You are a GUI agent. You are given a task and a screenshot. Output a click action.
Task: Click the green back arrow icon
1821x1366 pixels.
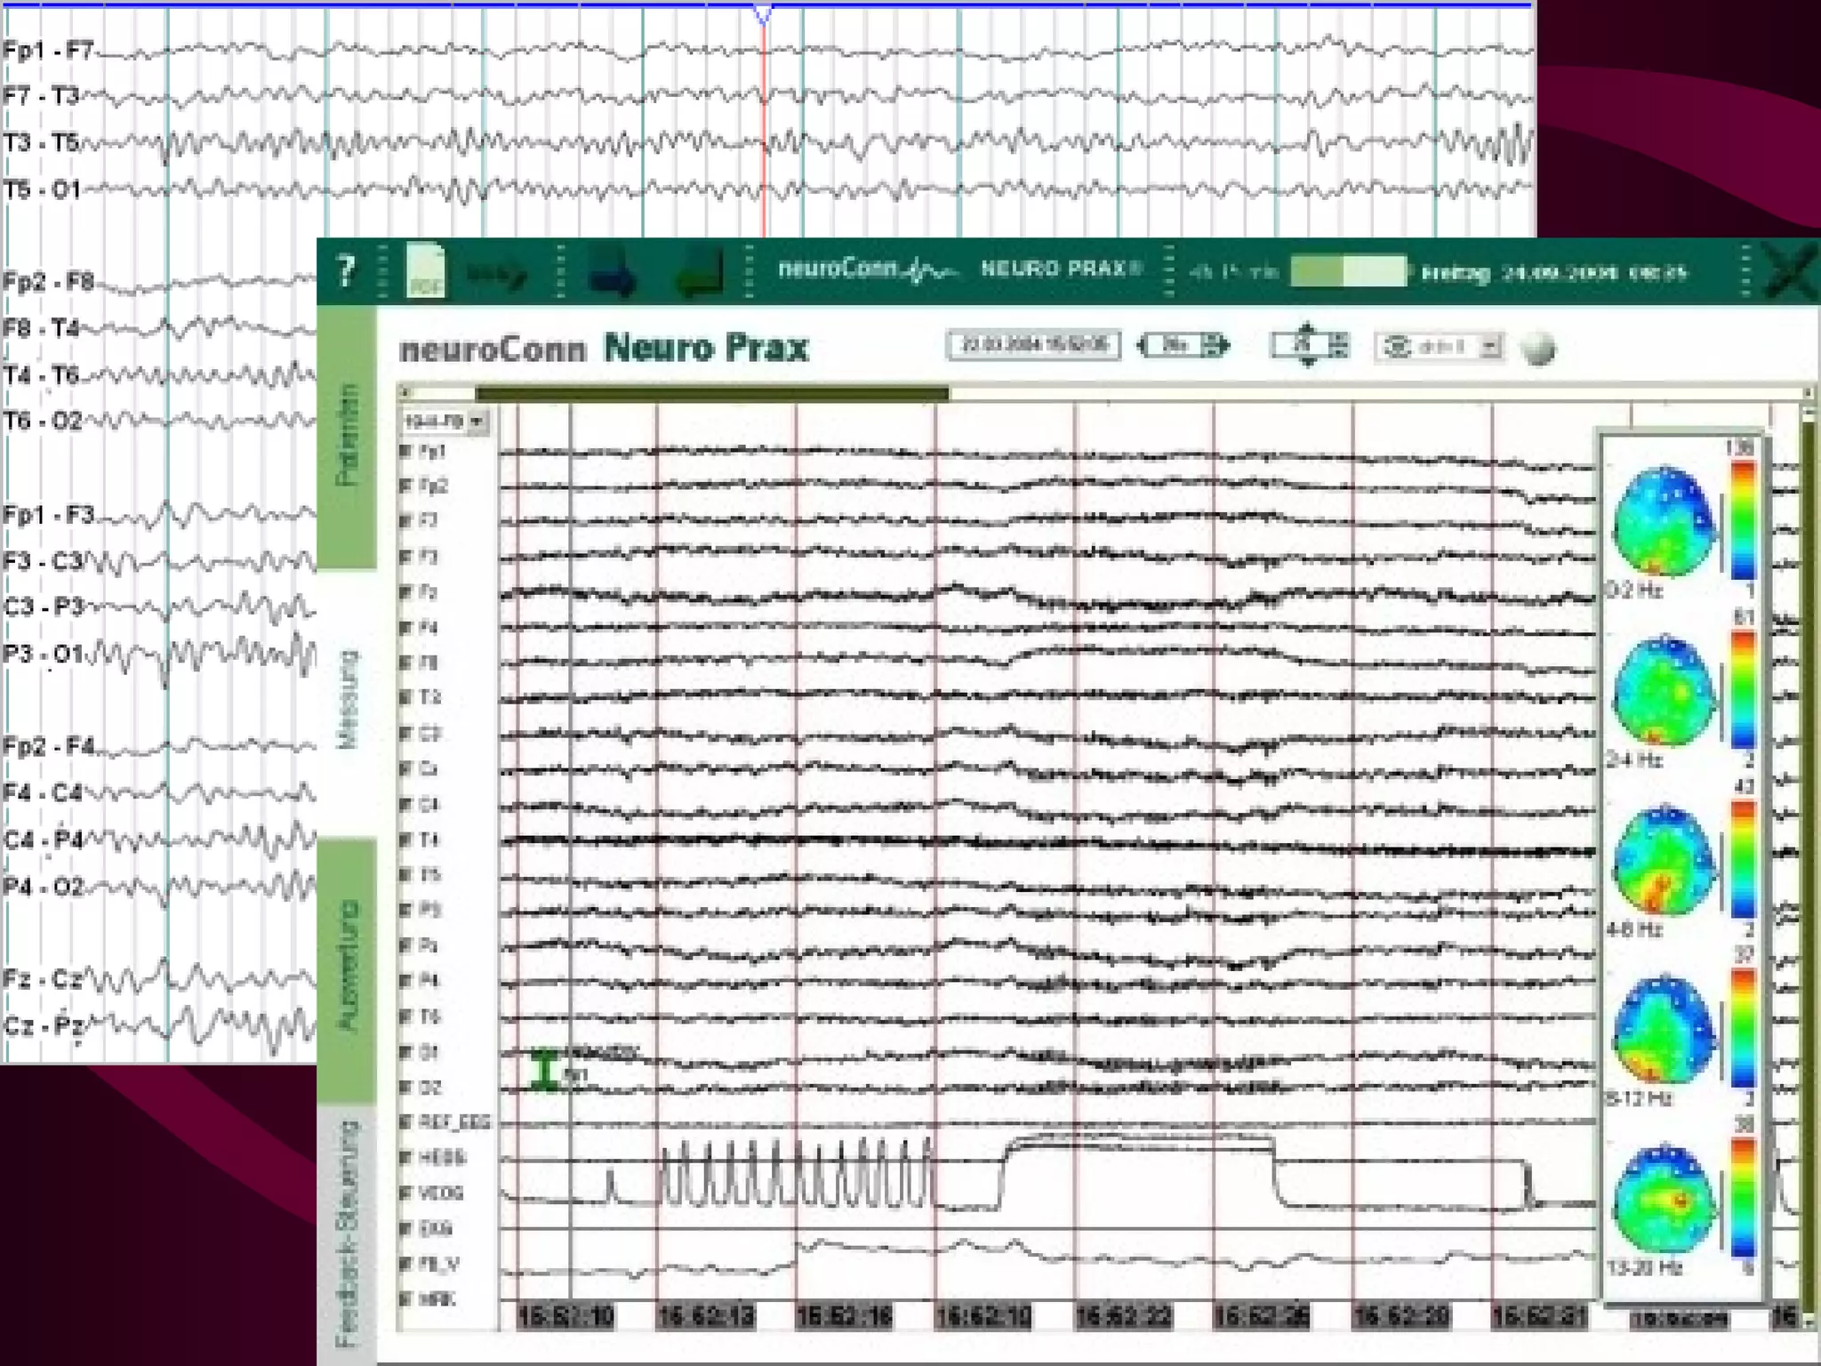(x=699, y=272)
